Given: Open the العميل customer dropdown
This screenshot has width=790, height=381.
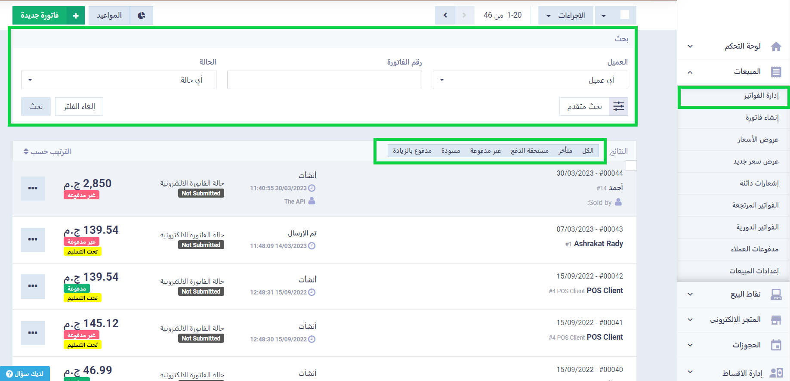Looking at the screenshot, I should tap(530, 80).
